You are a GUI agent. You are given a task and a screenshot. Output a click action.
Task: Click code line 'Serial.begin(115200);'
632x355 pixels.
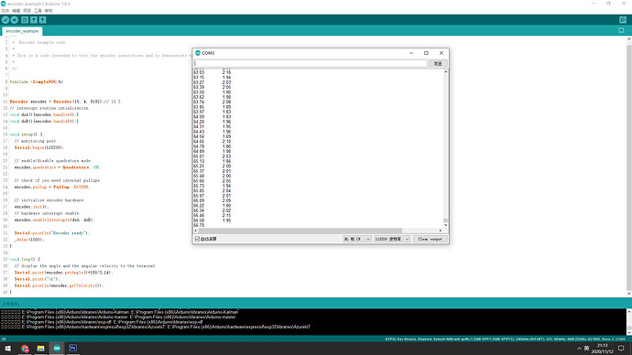[39, 147]
